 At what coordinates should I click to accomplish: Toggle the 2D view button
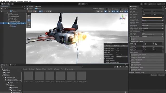(102, 11)
